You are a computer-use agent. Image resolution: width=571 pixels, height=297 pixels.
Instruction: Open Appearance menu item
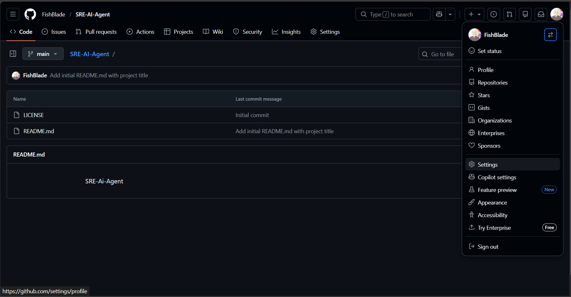coord(512,202)
